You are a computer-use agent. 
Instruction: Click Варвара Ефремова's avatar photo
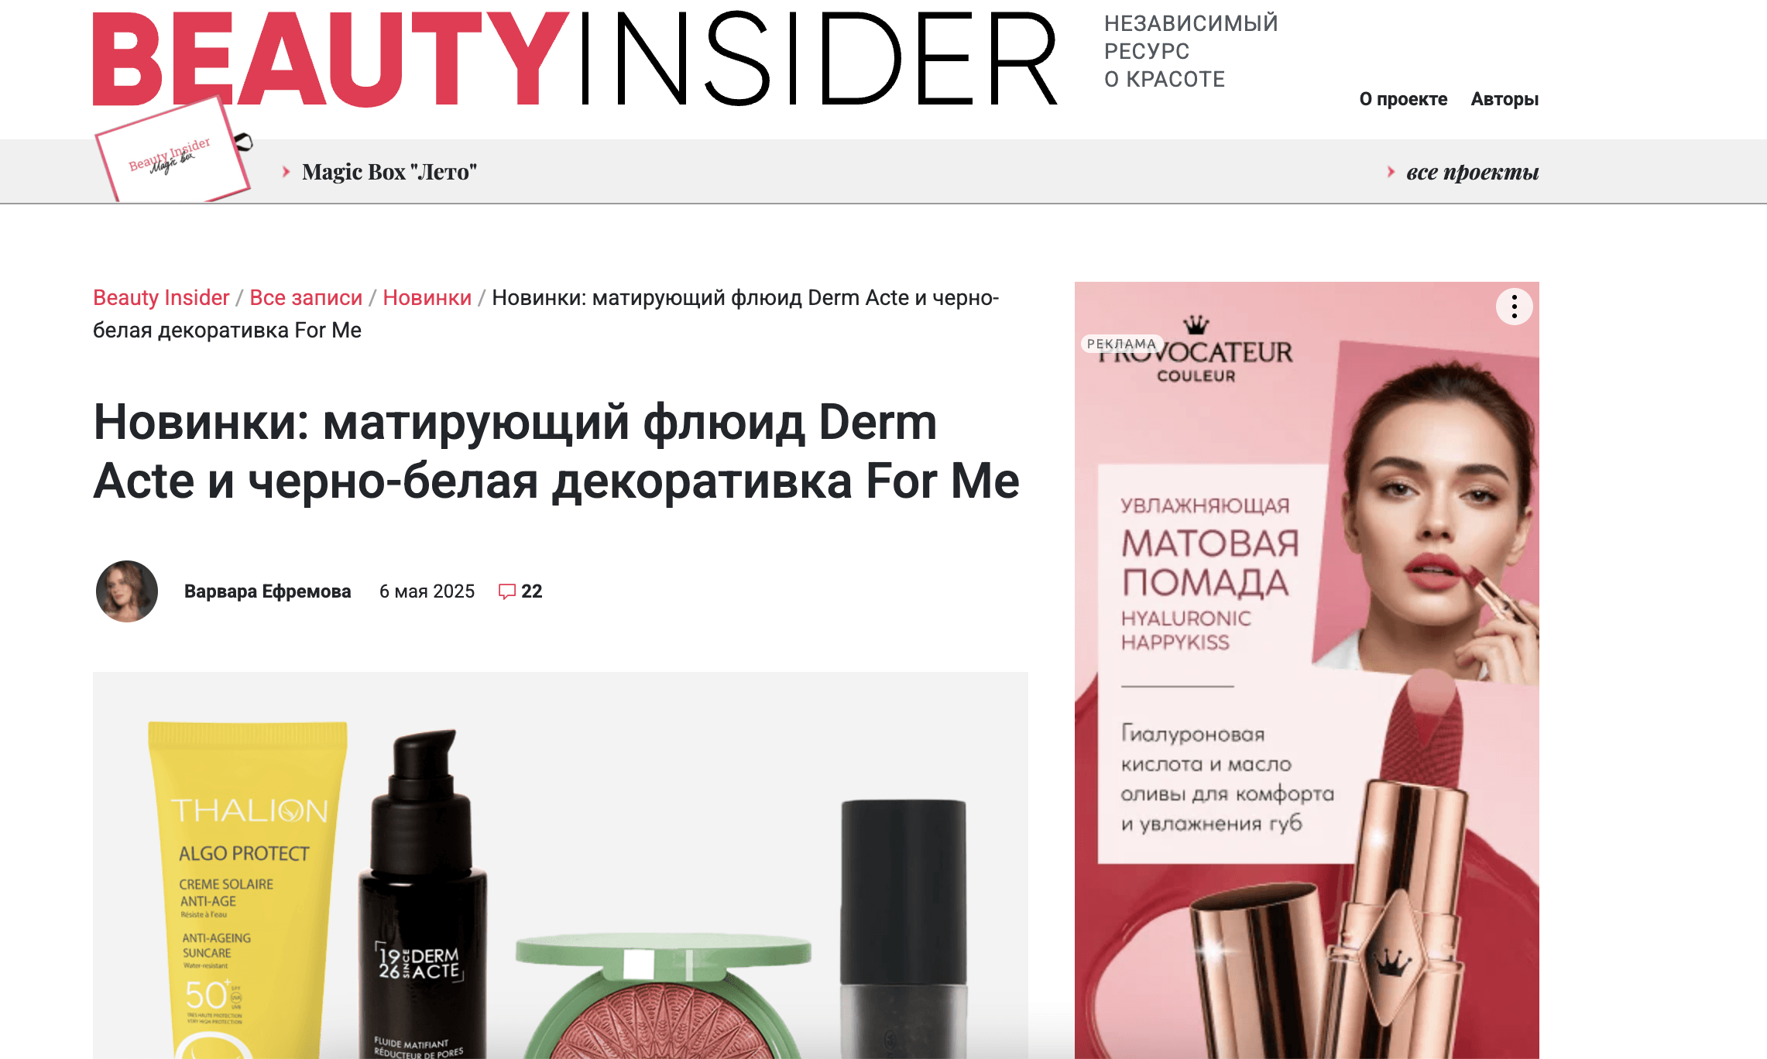click(x=127, y=591)
